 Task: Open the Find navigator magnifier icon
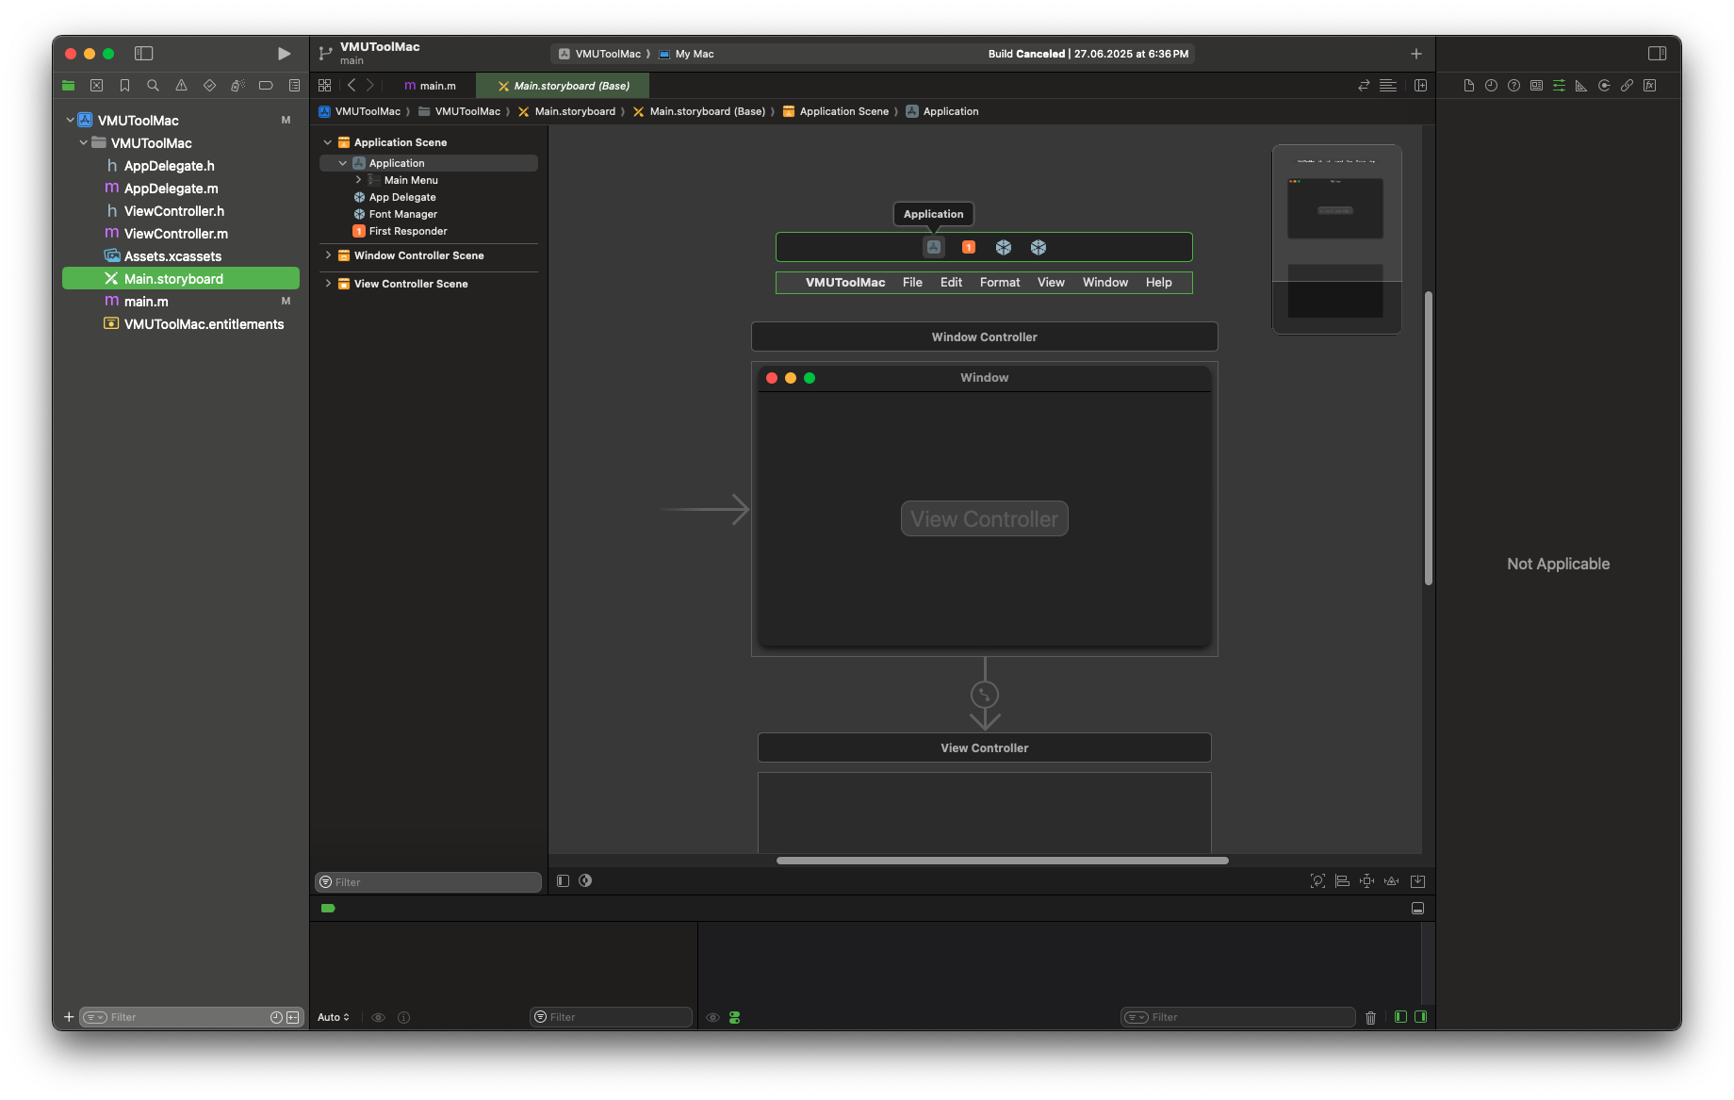(153, 86)
